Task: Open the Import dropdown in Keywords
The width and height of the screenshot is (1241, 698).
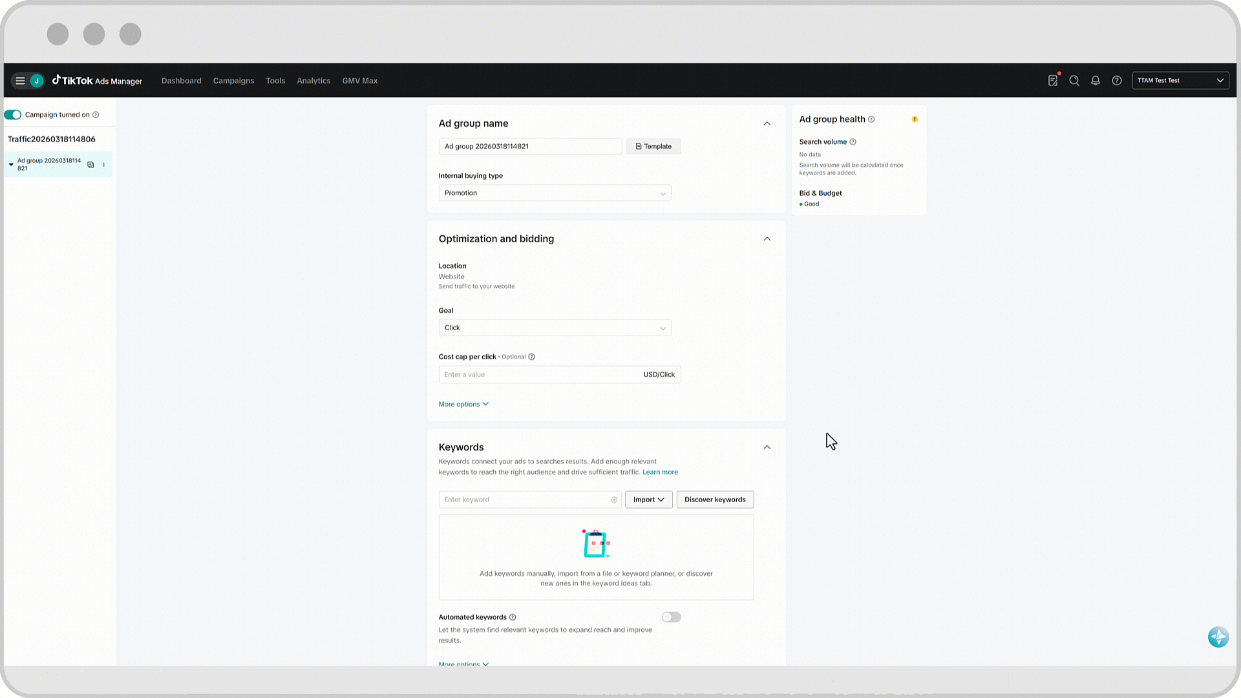Action: [x=648, y=499]
